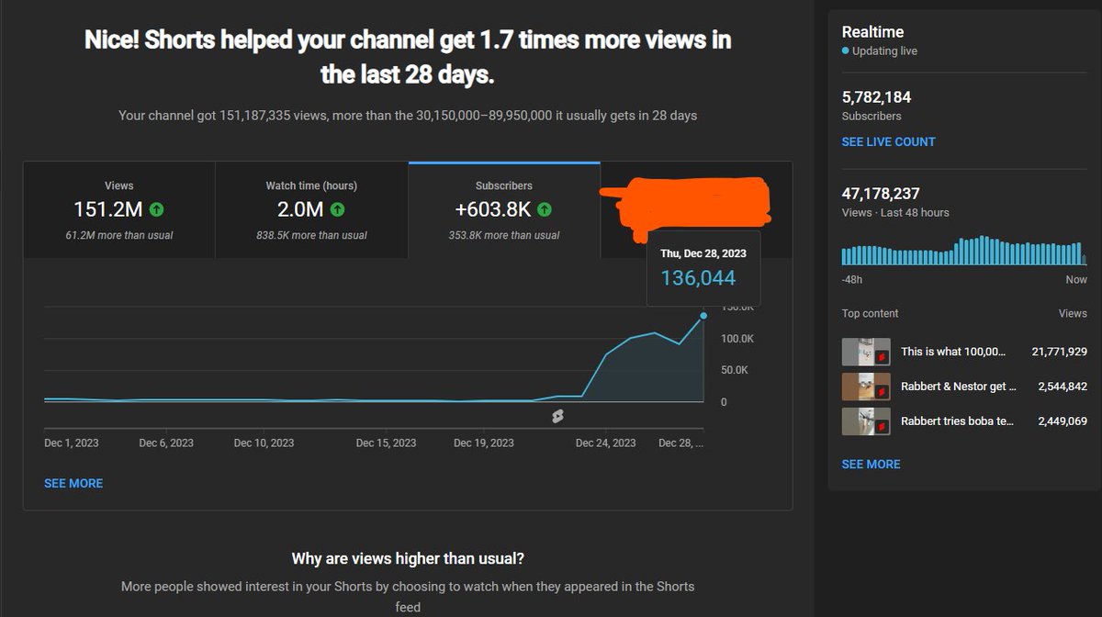Click the 'Rabbert & Nestor get ...' title
This screenshot has height=617, width=1102.
click(959, 387)
